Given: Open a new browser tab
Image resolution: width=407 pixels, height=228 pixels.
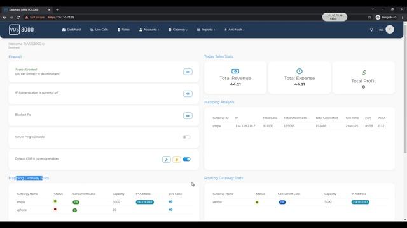Looking at the screenshot, I should pos(57,10).
